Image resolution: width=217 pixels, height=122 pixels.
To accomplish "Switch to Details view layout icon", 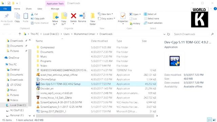I will pos(210,120).
